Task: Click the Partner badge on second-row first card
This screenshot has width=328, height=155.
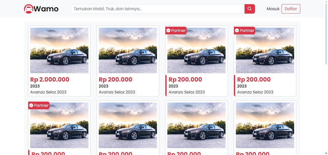Action: (x=39, y=105)
